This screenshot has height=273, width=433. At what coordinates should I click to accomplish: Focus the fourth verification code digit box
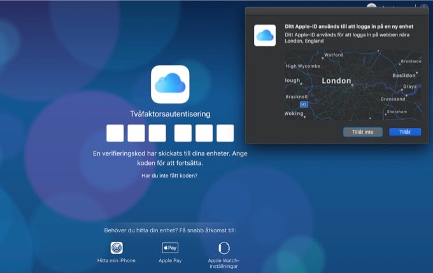183,133
